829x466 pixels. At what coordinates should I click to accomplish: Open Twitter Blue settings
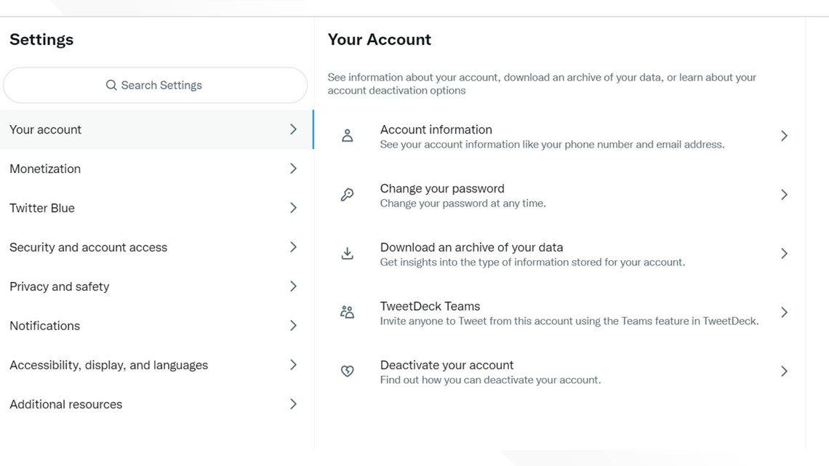pyautogui.click(x=156, y=208)
